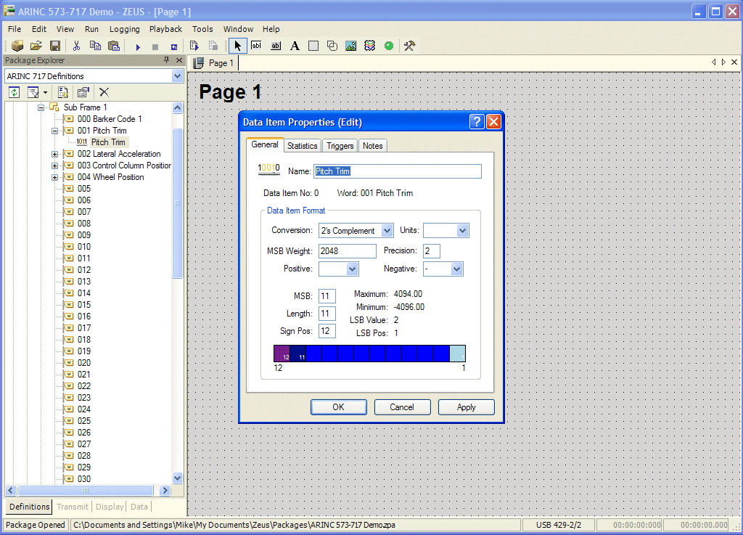Open the properties icon in Package Explorer
This screenshot has height=535, width=743.
[83, 92]
